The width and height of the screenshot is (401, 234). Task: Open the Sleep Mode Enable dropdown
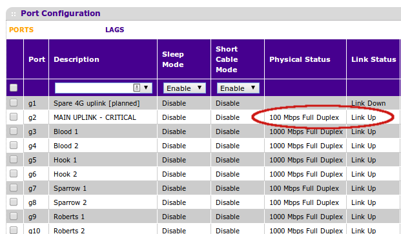(x=185, y=88)
